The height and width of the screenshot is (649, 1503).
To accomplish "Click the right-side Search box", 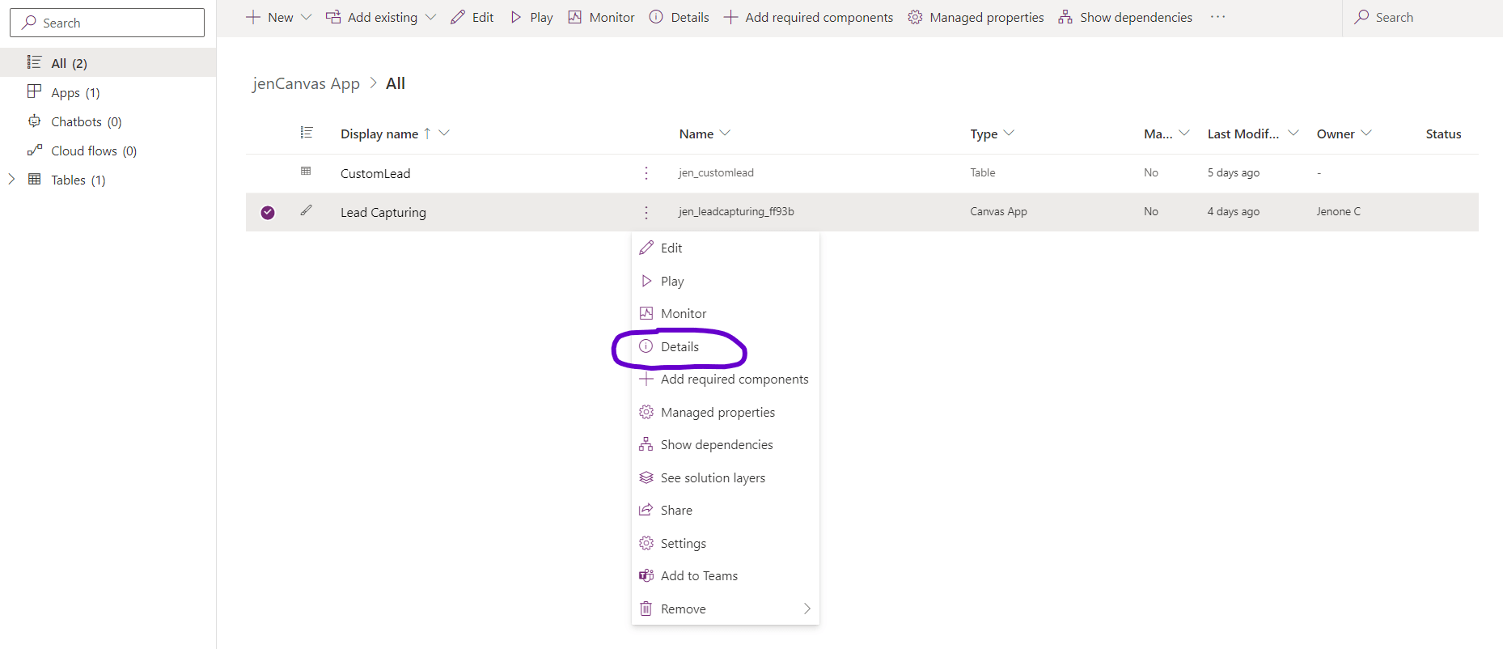I will click(x=1423, y=17).
